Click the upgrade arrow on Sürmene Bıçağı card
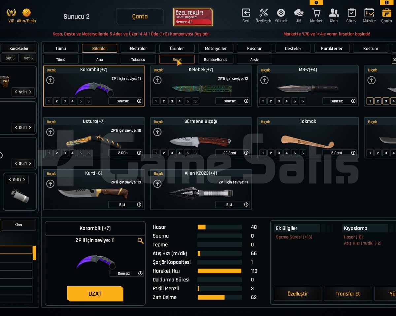Screen dimensions: 396x316 pyautogui.click(x=157, y=132)
